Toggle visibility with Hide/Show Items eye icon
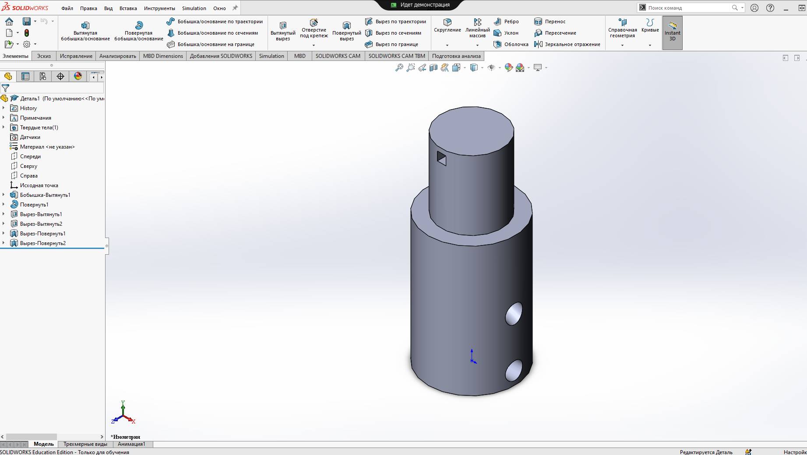807x455 pixels. pos(491,68)
